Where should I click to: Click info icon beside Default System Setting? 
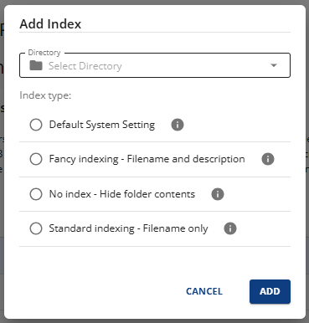click(178, 125)
